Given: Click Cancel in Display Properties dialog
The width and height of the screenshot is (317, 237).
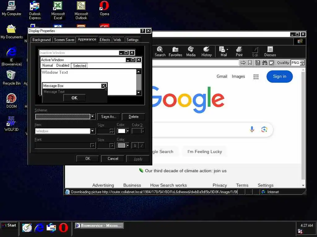Looking at the screenshot, I should point(113,159).
